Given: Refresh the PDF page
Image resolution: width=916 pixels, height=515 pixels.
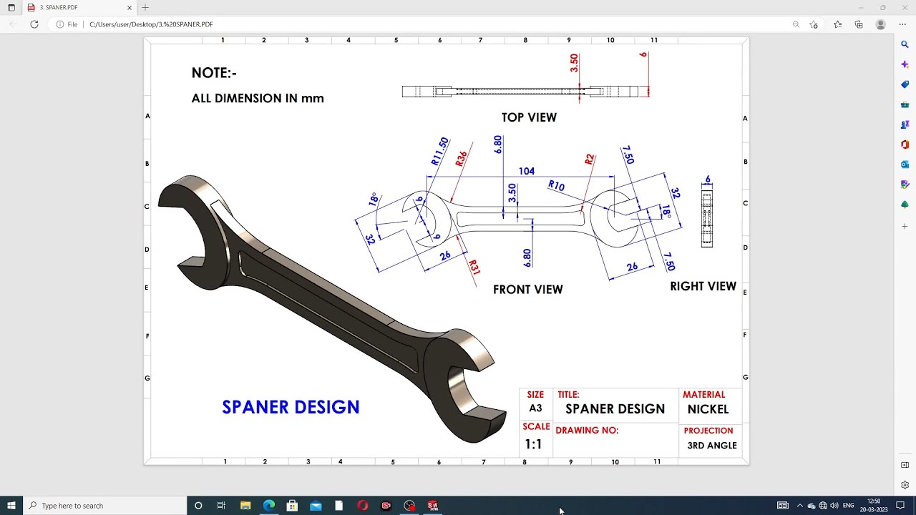Looking at the screenshot, I should [34, 24].
